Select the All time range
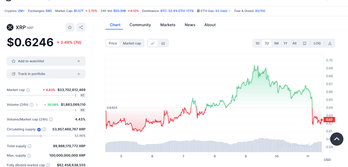Screen dimensions: 348x167 coord(295,43)
